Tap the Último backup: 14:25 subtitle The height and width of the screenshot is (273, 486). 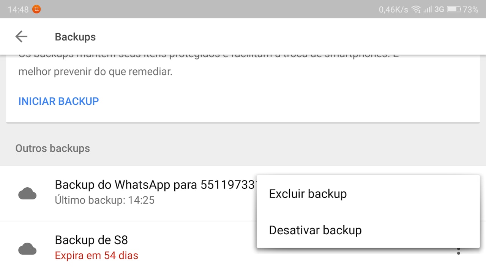pyautogui.click(x=105, y=200)
